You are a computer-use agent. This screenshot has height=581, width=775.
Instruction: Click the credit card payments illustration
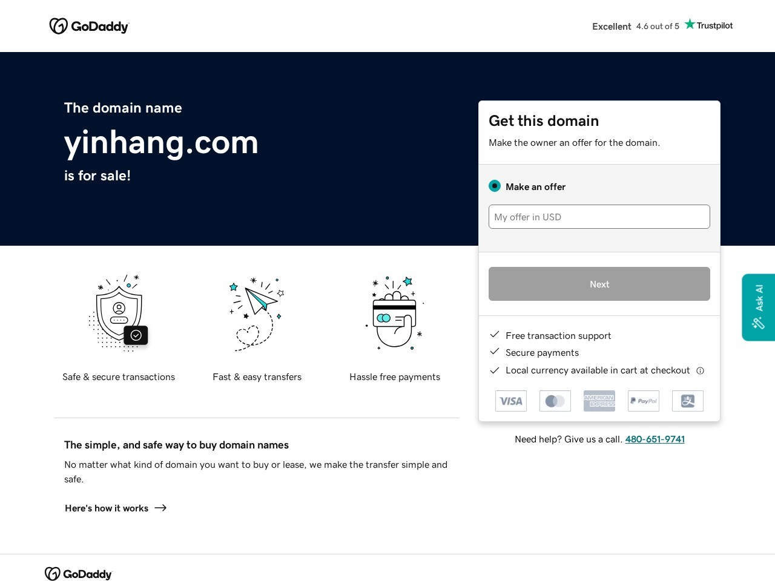[x=395, y=312]
